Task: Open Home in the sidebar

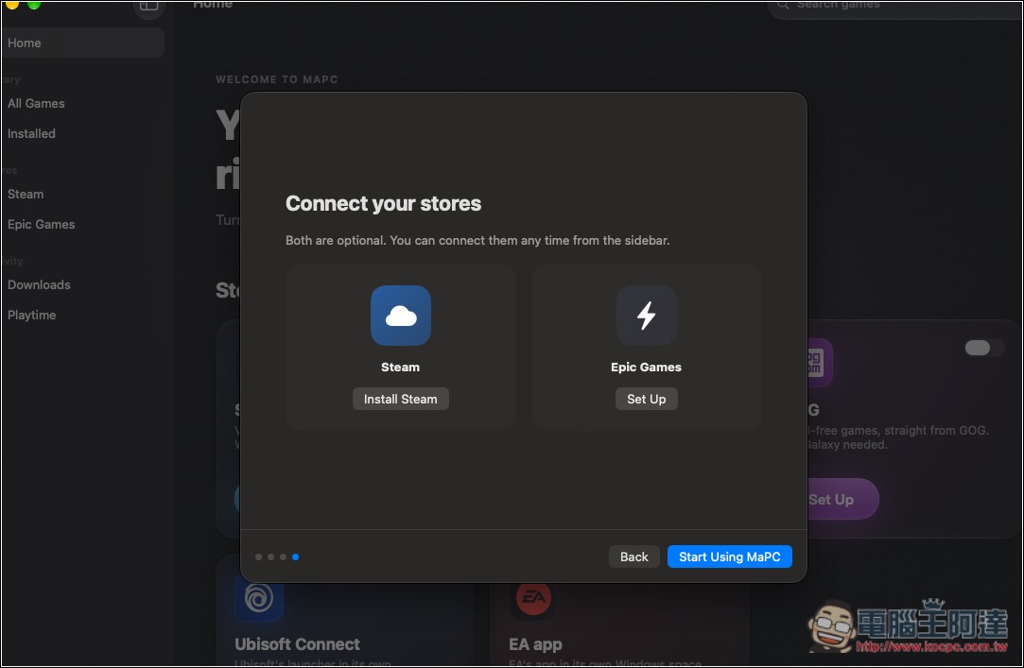Action: coord(82,43)
